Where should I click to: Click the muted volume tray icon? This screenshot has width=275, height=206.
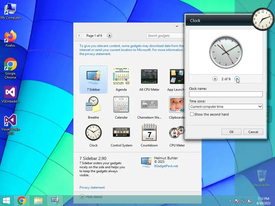(x=250, y=201)
